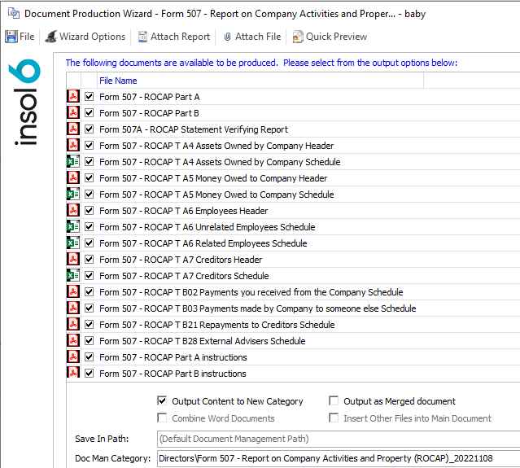Enable Output as Merged document option
520x468 pixels.
(x=334, y=401)
